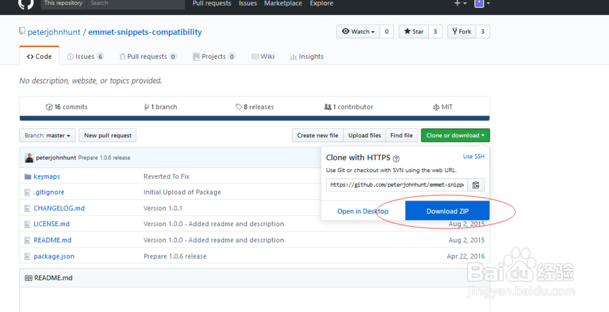The width and height of the screenshot is (609, 312).
Task: Click the GitHub Octocat logo
Action: (x=26, y=4)
